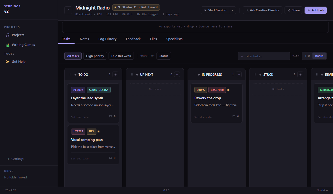Image resolution: width=333 pixels, height=194 pixels.
Task: Open the Log History tab
Action: tap(107, 39)
